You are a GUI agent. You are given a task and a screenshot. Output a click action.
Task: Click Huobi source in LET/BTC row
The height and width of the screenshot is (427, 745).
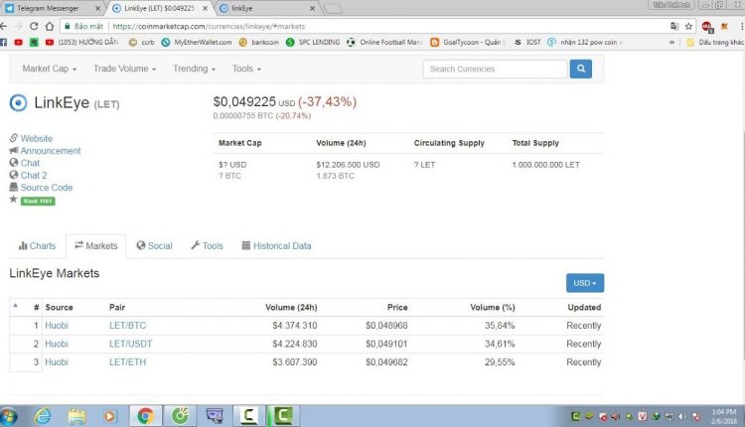point(56,326)
